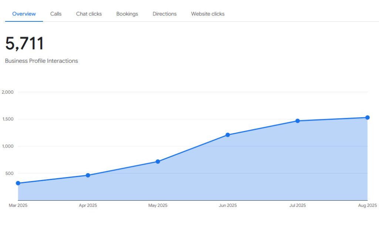
Task: Open the Directions tab
Action: pos(164,14)
